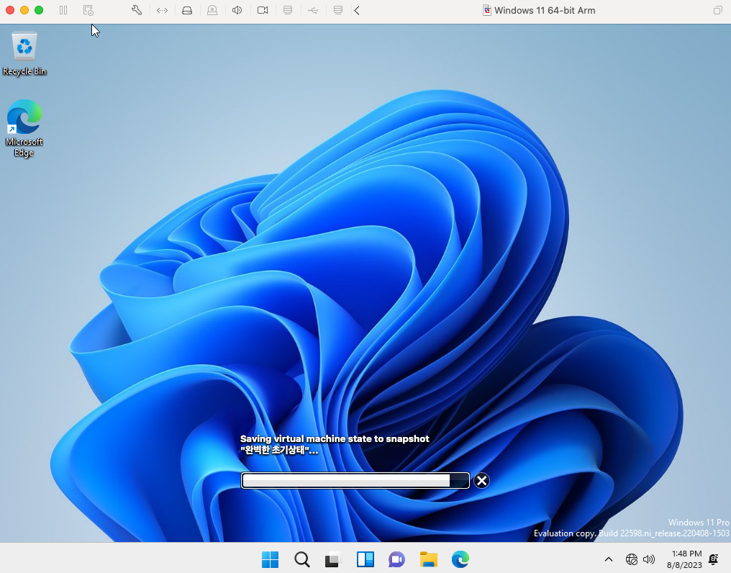Open the Chat app from the taskbar
The height and width of the screenshot is (573, 731).
[x=396, y=559]
